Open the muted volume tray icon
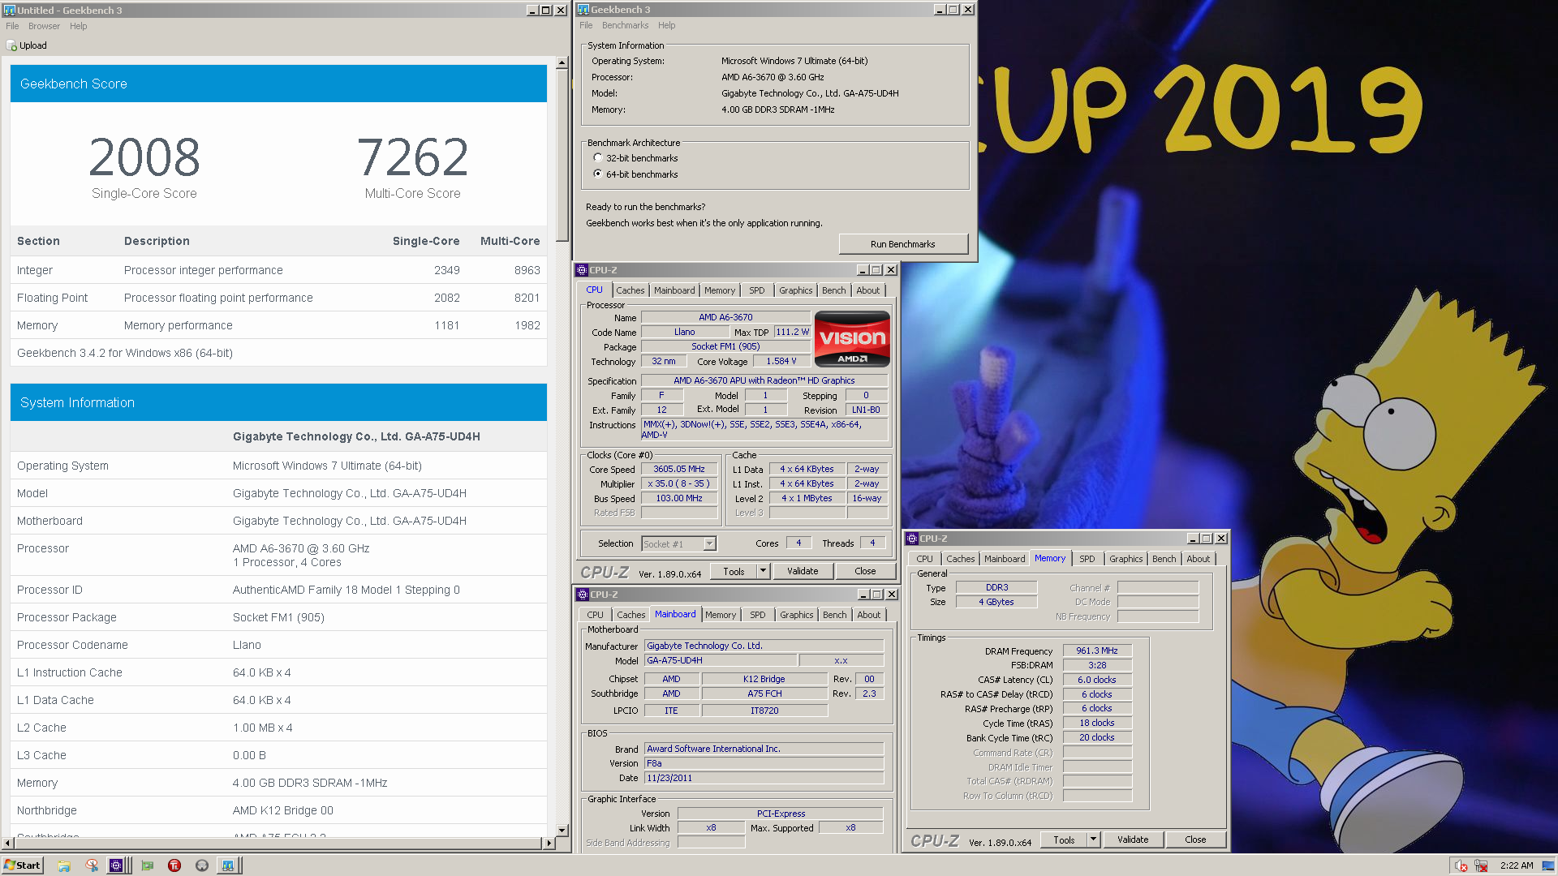Viewport: 1558px width, 876px height. pyautogui.click(x=1461, y=865)
